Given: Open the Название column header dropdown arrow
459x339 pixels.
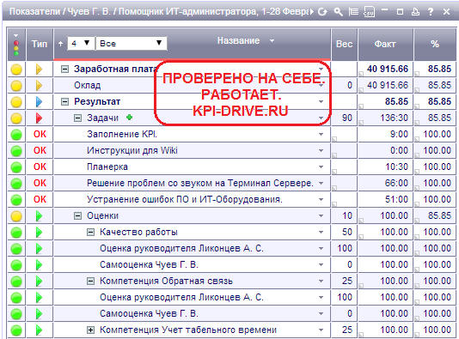Looking at the screenshot, I should [x=272, y=40].
